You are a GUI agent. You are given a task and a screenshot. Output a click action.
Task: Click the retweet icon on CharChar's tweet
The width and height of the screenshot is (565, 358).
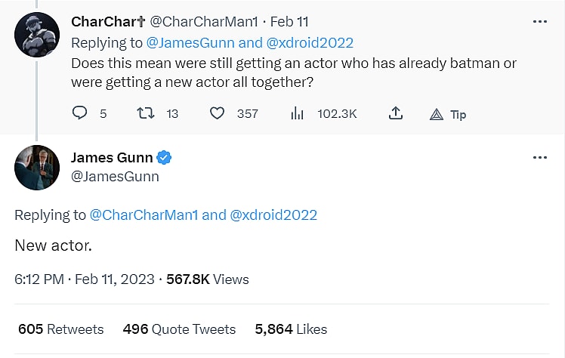tap(144, 113)
